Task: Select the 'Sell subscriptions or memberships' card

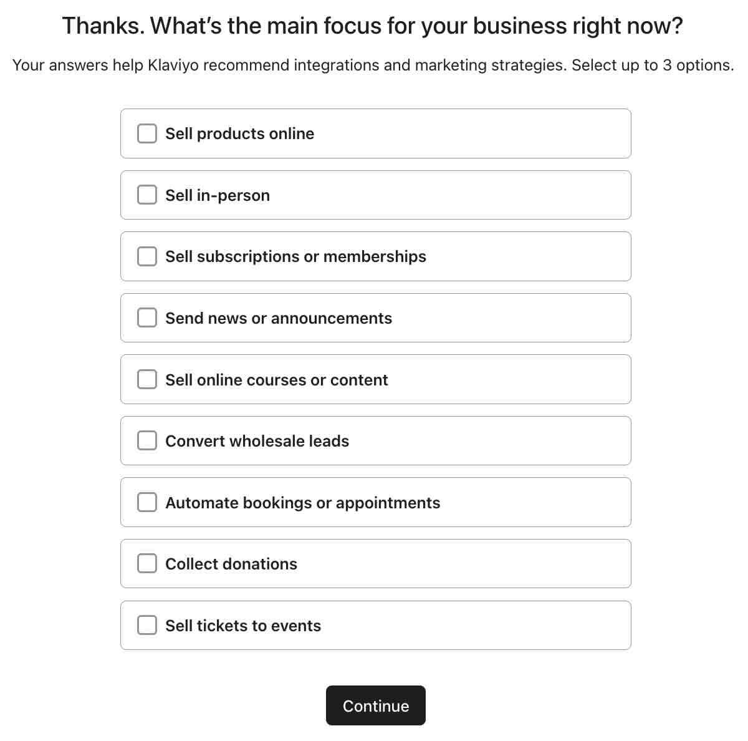Action: [x=375, y=256]
